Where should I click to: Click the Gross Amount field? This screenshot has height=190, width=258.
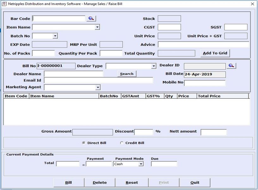coord(93,132)
